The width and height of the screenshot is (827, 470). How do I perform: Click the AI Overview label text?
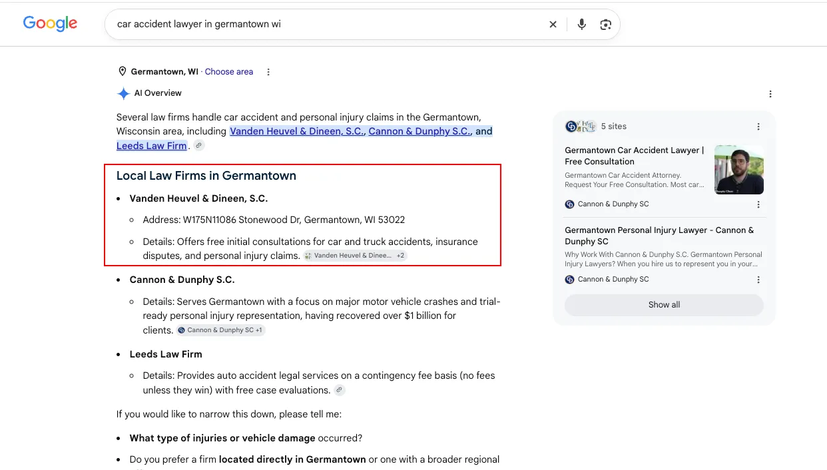pos(158,93)
